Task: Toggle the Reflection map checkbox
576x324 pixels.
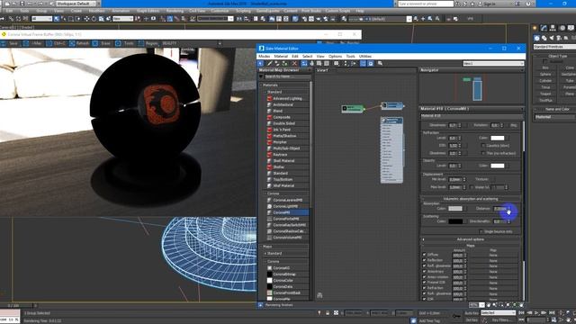Action: coord(424,260)
